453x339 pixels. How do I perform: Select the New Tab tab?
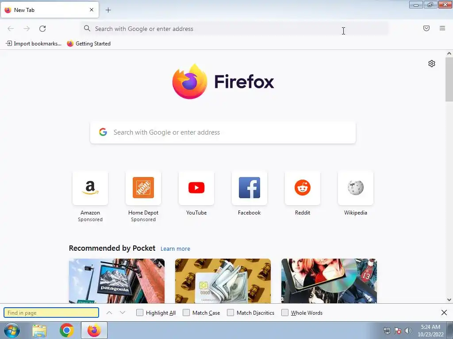coord(50,10)
